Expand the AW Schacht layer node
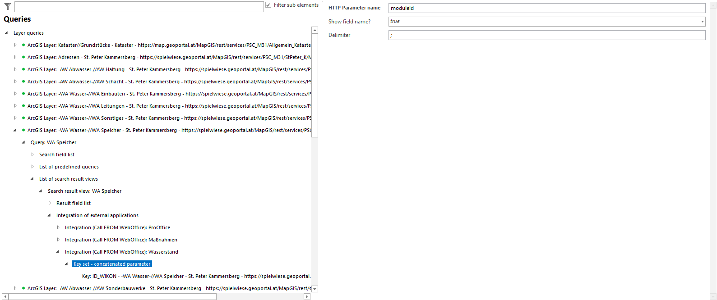 click(15, 82)
